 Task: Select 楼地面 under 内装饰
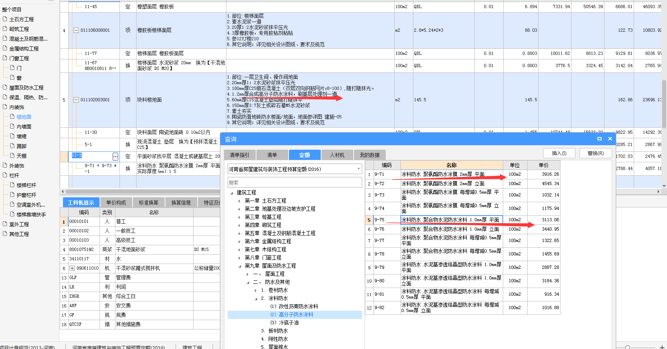pos(24,117)
